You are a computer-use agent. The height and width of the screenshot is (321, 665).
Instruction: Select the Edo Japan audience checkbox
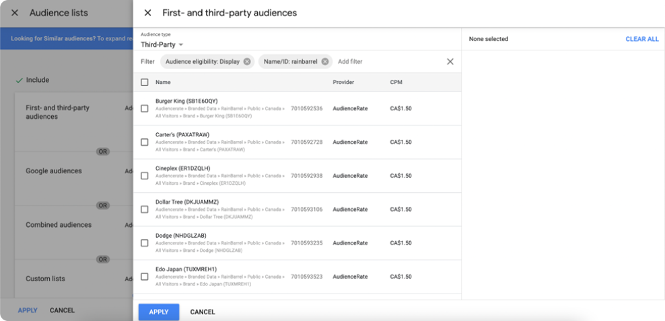click(145, 277)
